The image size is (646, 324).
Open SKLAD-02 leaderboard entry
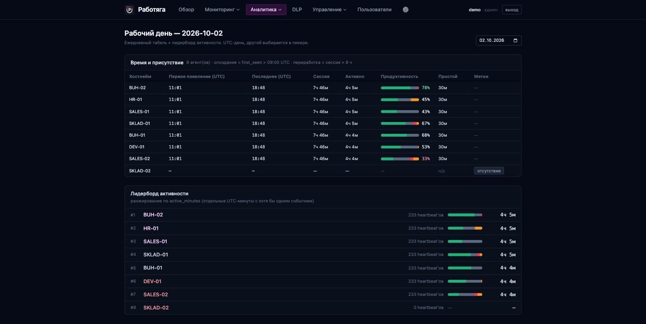point(156,308)
